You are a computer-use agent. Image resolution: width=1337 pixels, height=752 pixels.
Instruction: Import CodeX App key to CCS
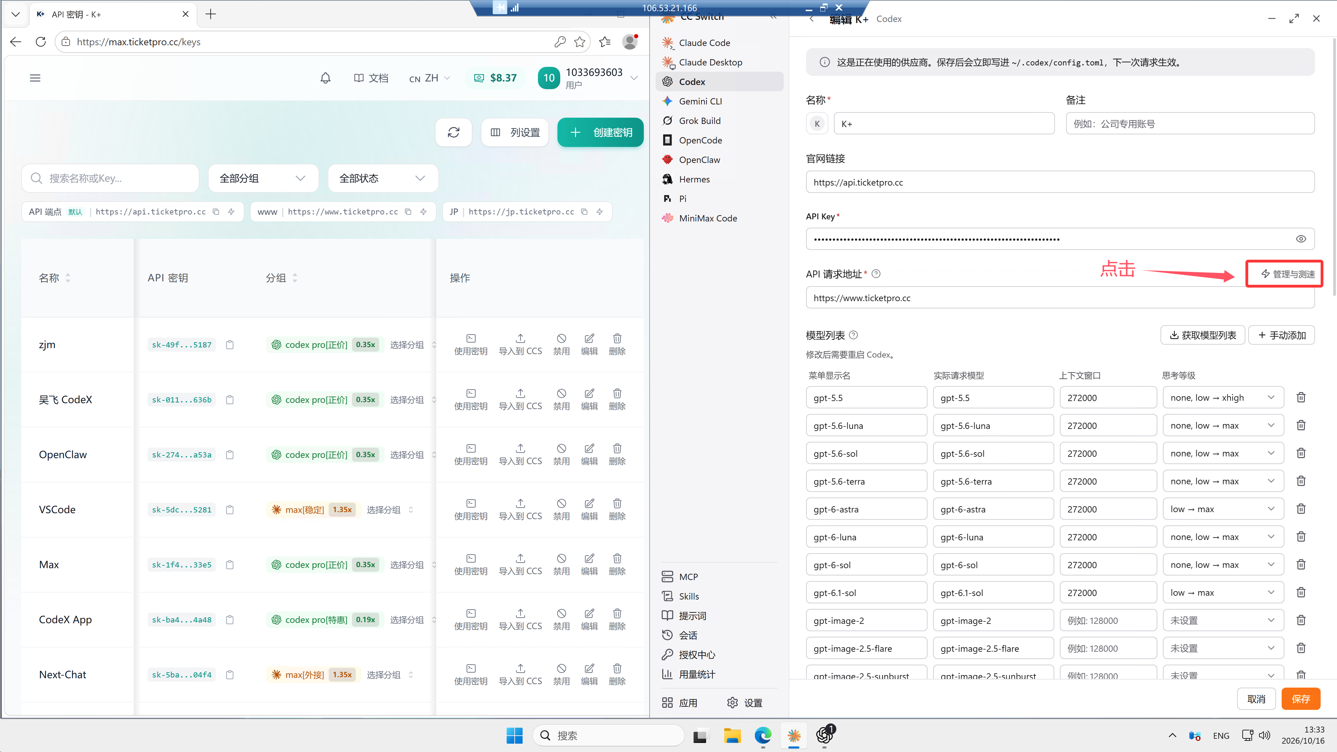[520, 620]
